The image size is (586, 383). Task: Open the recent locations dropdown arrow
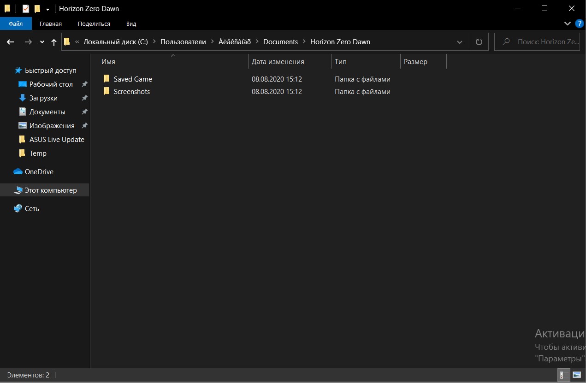[42, 42]
